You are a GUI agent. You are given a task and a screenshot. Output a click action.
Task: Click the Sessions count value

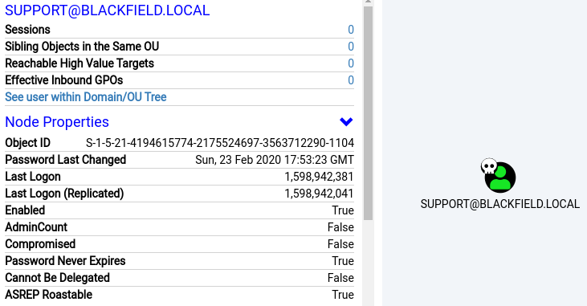351,30
